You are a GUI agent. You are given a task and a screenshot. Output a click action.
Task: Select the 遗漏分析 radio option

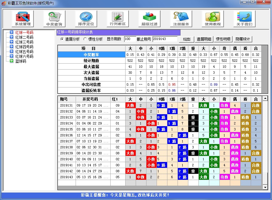click(x=68, y=39)
